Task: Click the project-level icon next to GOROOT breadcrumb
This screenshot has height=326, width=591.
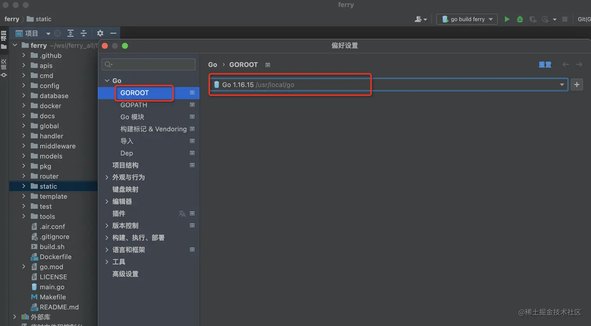Action: coord(268,65)
